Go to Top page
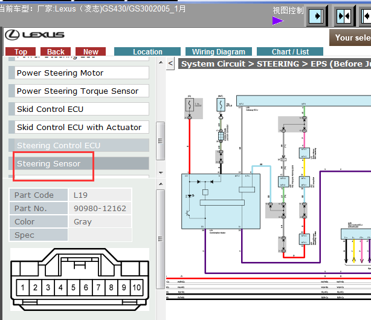Image resolution: width=371 pixels, height=320 pixels. (21, 51)
